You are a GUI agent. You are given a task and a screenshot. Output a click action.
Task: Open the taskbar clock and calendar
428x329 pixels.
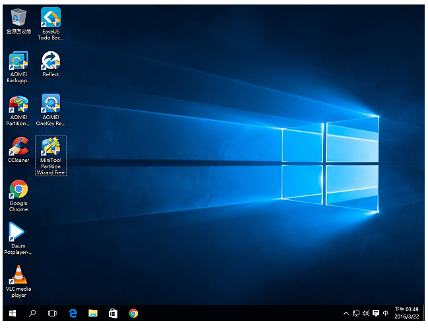(406, 313)
